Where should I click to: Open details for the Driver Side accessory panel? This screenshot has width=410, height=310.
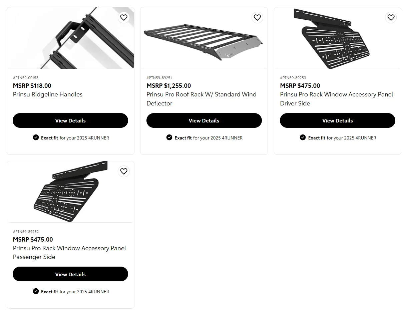[337, 120]
